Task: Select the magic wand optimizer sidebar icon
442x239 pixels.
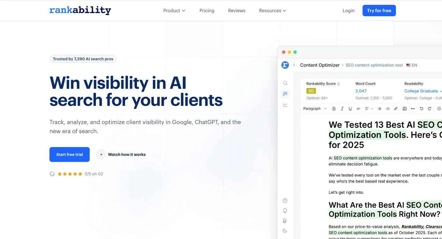Action: click(285, 94)
